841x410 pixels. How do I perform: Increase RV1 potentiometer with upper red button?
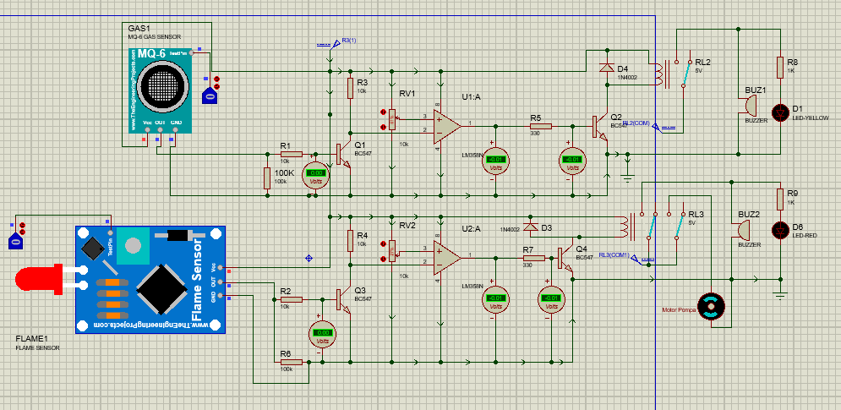click(x=384, y=112)
